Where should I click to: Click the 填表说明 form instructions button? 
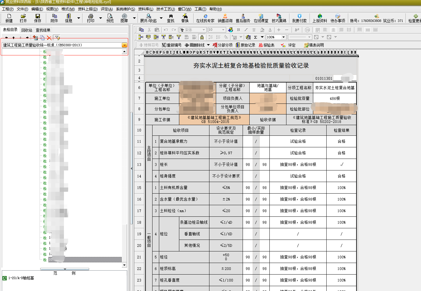(x=314, y=45)
